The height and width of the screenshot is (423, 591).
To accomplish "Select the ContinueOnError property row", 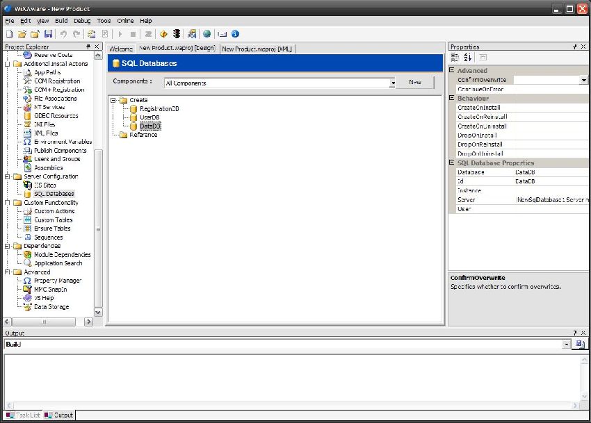I will (x=522, y=89).
